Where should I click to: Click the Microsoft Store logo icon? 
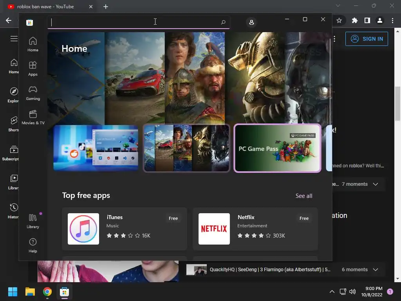(x=29, y=22)
